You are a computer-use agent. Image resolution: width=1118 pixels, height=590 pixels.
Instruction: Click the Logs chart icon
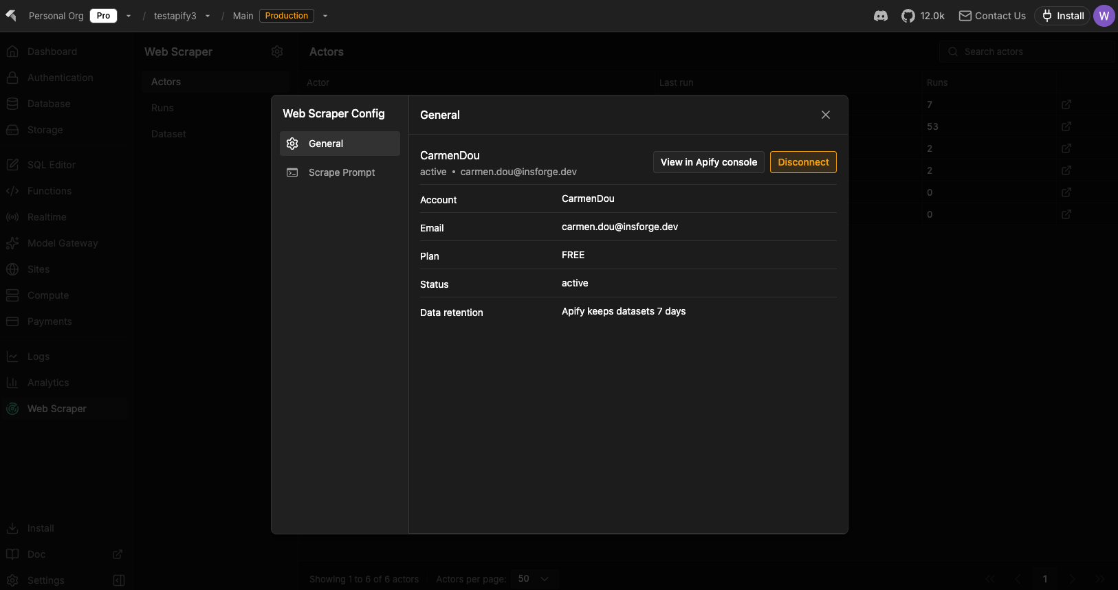pyautogui.click(x=12, y=356)
